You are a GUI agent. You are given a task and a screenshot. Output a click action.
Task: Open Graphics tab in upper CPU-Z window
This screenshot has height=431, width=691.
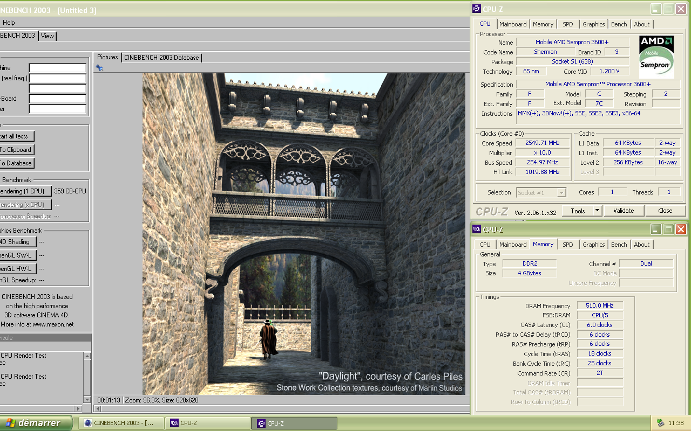tap(594, 24)
